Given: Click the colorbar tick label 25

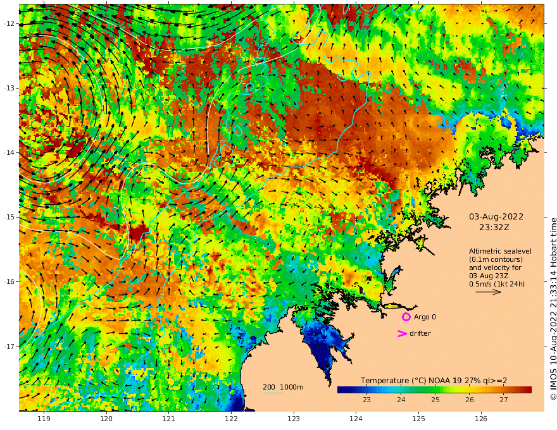Looking at the screenshot, I should tap(435, 400).
